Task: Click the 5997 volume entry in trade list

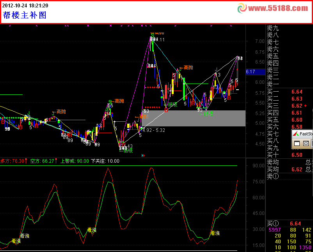Action: point(275,230)
